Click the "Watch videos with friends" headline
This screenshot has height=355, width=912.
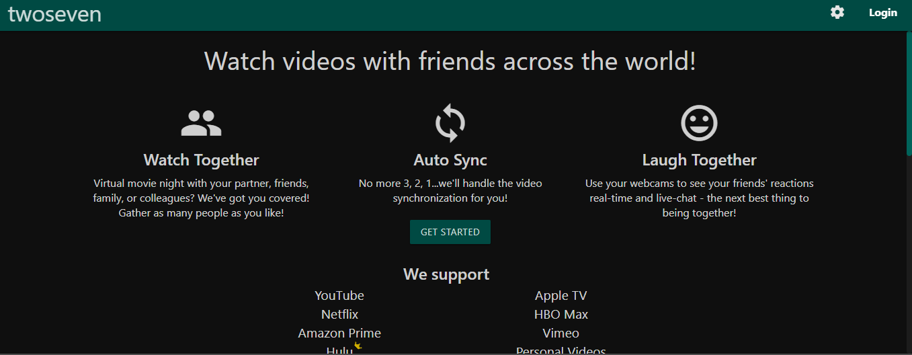(450, 61)
